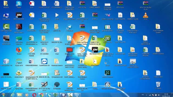This screenshot has width=173, height=97.
Task: Open the travail 12-03-17 folder
Action: click(x=44, y=5)
